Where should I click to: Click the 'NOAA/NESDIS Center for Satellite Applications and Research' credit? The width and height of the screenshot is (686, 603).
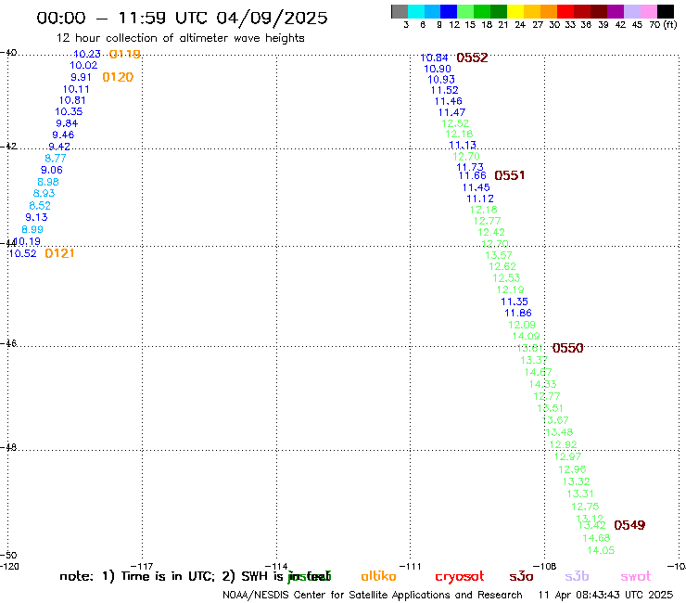coord(373,595)
